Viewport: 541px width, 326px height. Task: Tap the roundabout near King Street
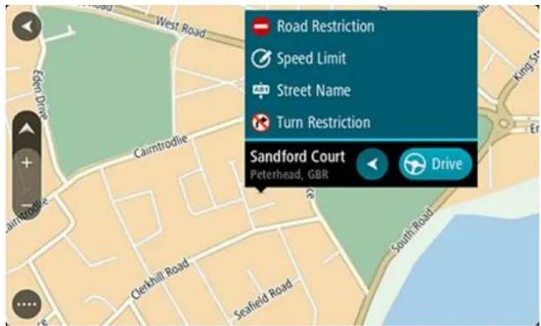(x=504, y=124)
